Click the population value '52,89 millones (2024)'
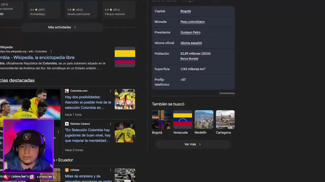 (x=196, y=54)
